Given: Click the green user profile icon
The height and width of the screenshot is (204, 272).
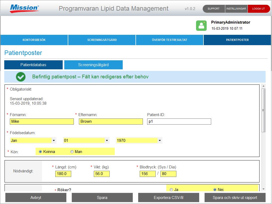Looking at the screenshot, I should pyautogui.click(x=201, y=25).
